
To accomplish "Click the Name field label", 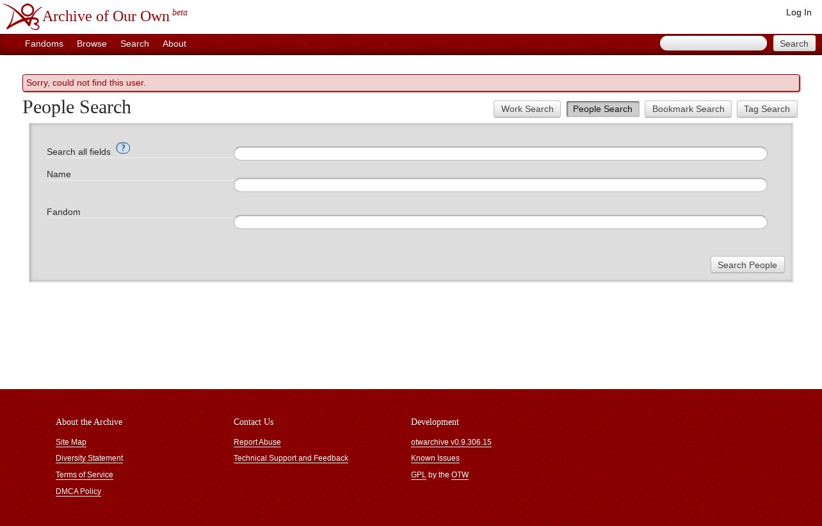I will click(59, 174).
